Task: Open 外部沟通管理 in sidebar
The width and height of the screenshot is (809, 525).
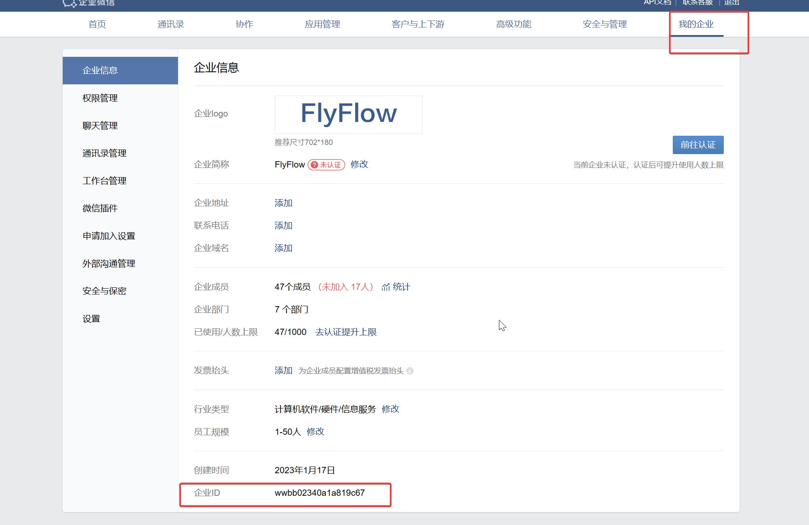Action: (x=120, y=264)
